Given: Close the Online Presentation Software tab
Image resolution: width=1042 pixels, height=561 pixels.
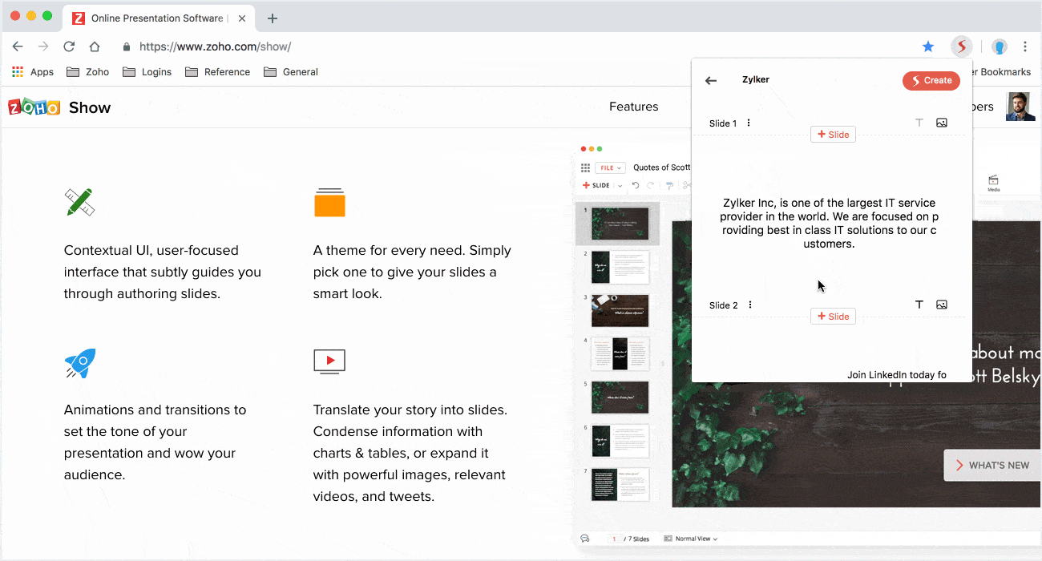Looking at the screenshot, I should point(243,18).
